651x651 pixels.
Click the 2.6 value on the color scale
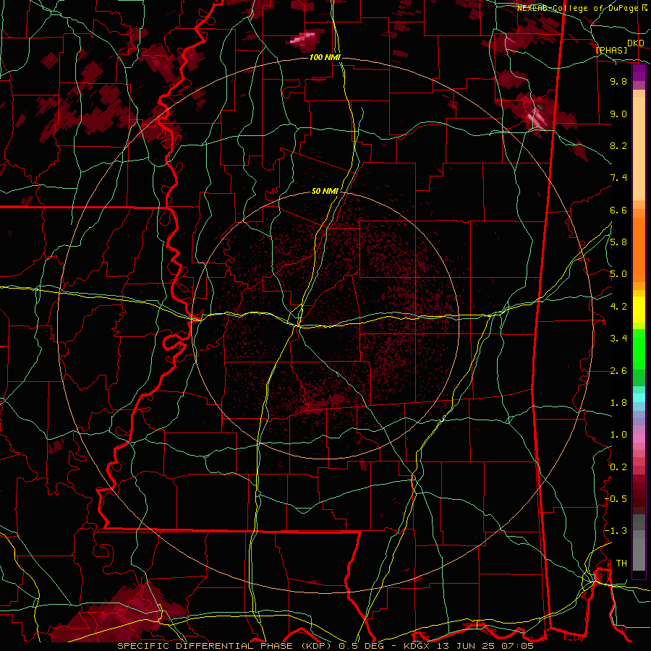(618, 370)
